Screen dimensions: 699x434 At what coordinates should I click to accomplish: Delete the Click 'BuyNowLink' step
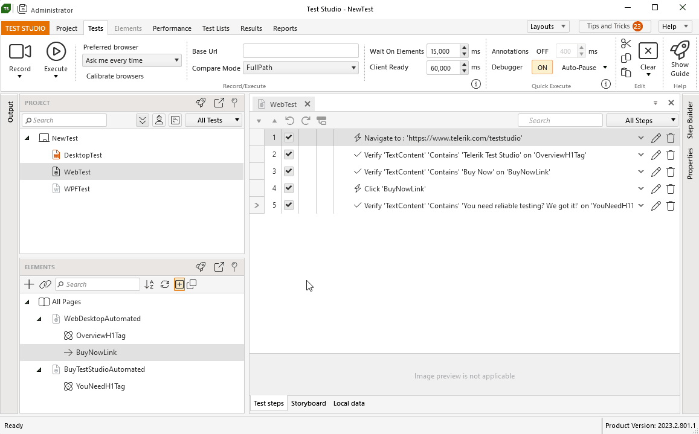click(x=671, y=189)
